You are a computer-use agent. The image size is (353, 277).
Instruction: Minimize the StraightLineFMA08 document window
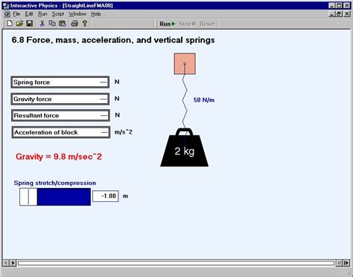[x=331, y=14]
